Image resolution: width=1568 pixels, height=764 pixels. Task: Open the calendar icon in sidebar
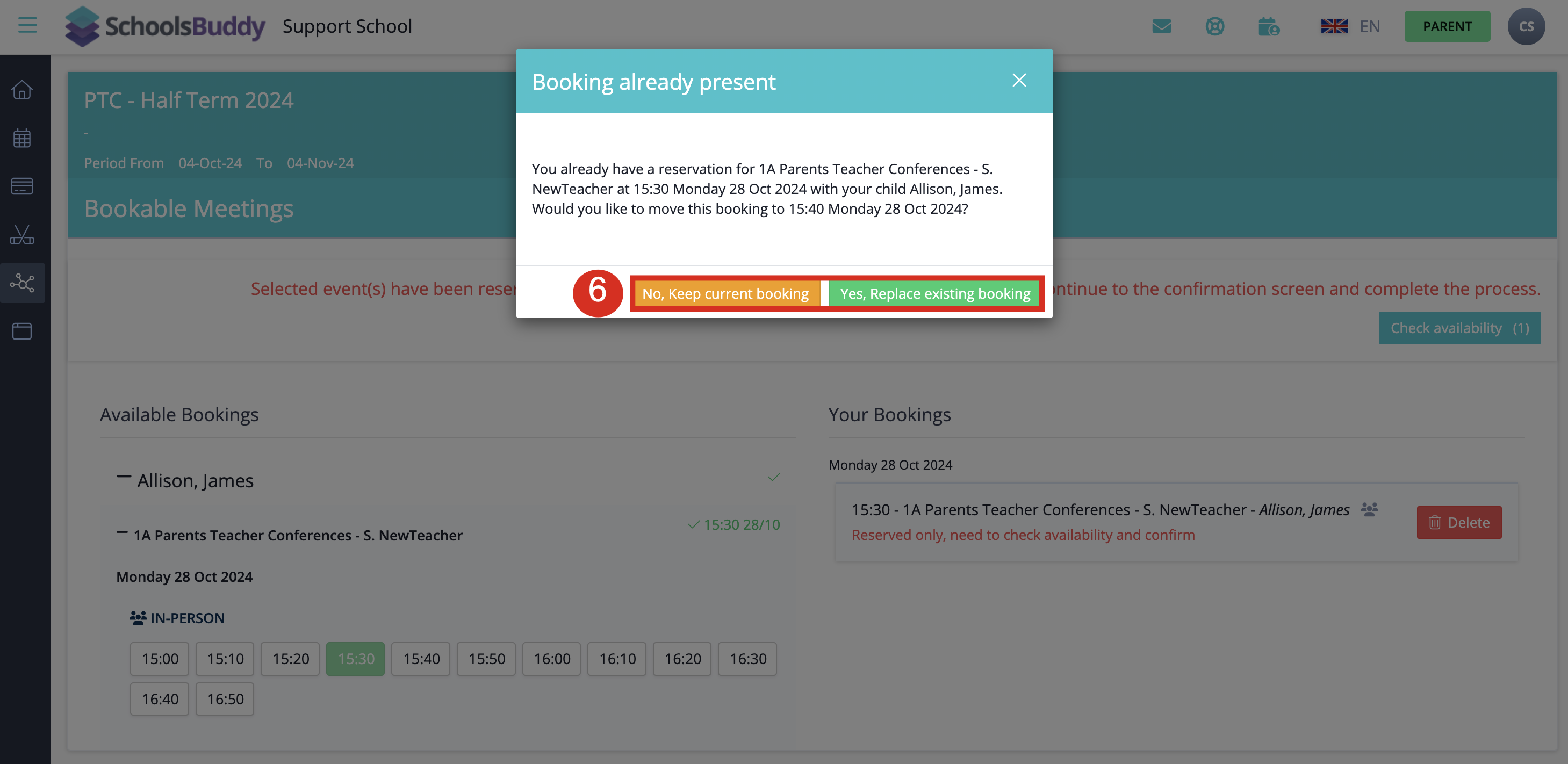point(22,138)
